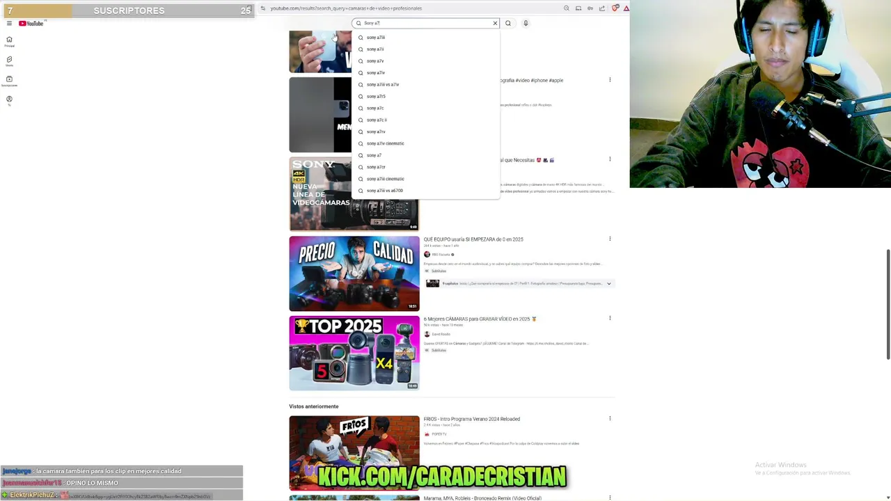The height and width of the screenshot is (501, 891).
Task: Expand the 9 capítulos chapters chevron
Action: pyautogui.click(x=609, y=284)
